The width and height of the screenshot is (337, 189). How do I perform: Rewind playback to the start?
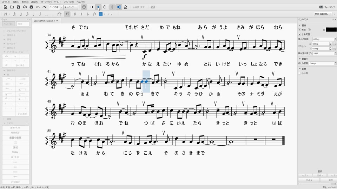point(92,7)
